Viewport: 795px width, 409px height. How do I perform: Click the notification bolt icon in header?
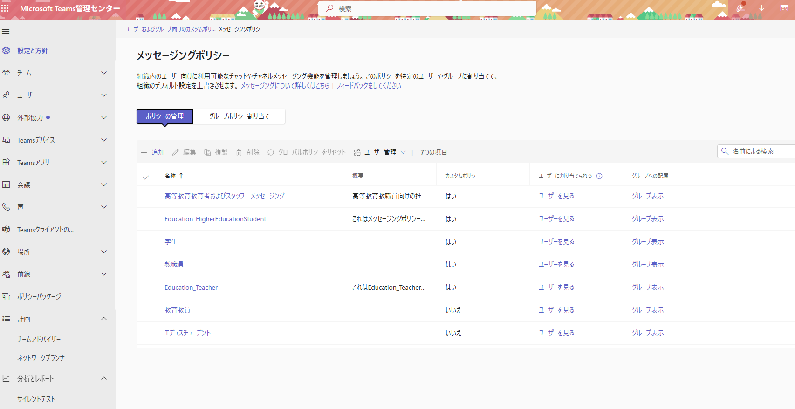[x=740, y=8]
